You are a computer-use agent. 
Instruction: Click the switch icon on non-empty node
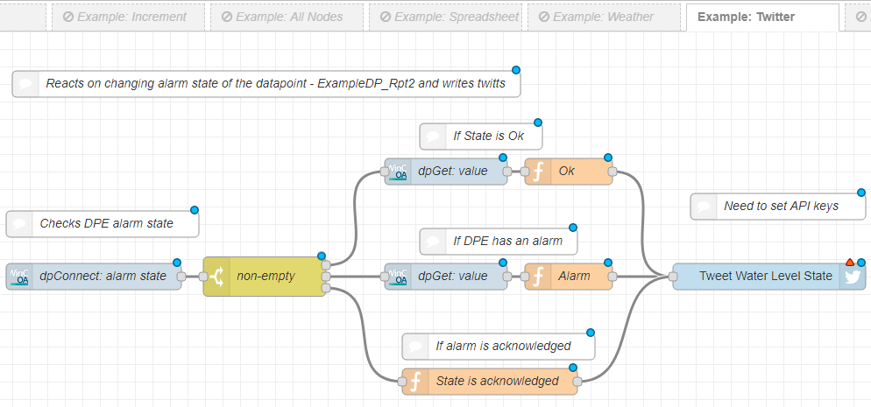click(216, 277)
